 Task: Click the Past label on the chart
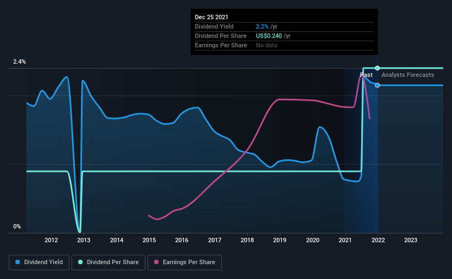click(366, 75)
